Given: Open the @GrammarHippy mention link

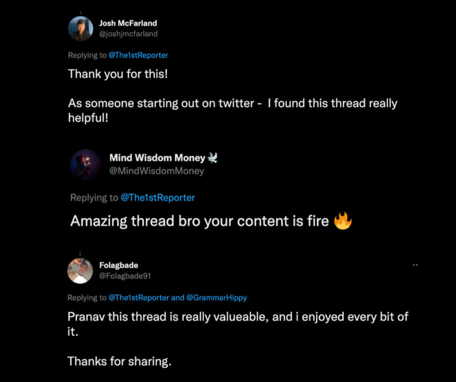Looking at the screenshot, I should 216,298.
